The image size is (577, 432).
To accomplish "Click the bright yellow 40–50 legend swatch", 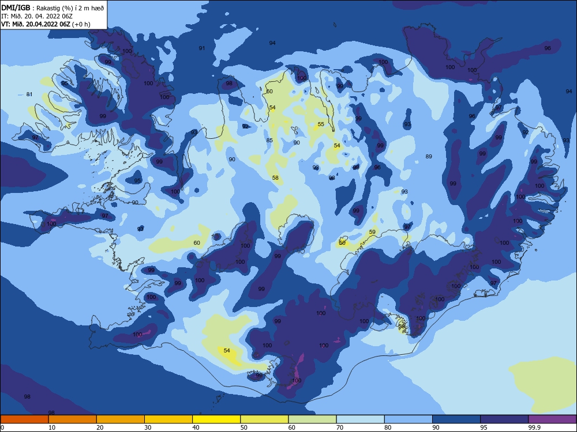I will [x=216, y=419].
